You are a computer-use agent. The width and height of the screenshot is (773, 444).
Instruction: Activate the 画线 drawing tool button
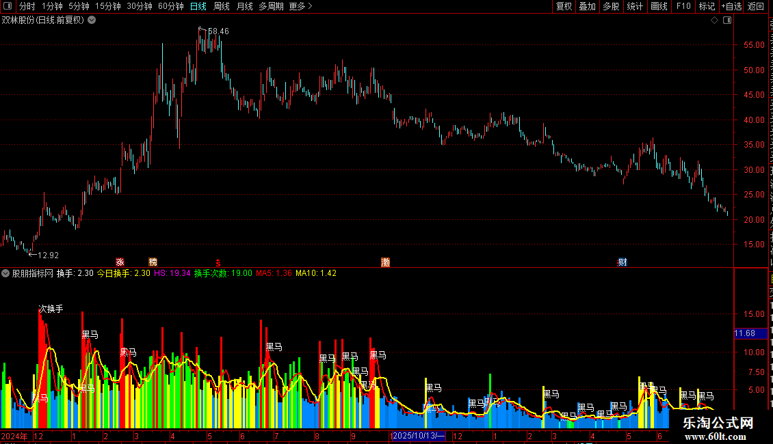pyautogui.click(x=659, y=6)
